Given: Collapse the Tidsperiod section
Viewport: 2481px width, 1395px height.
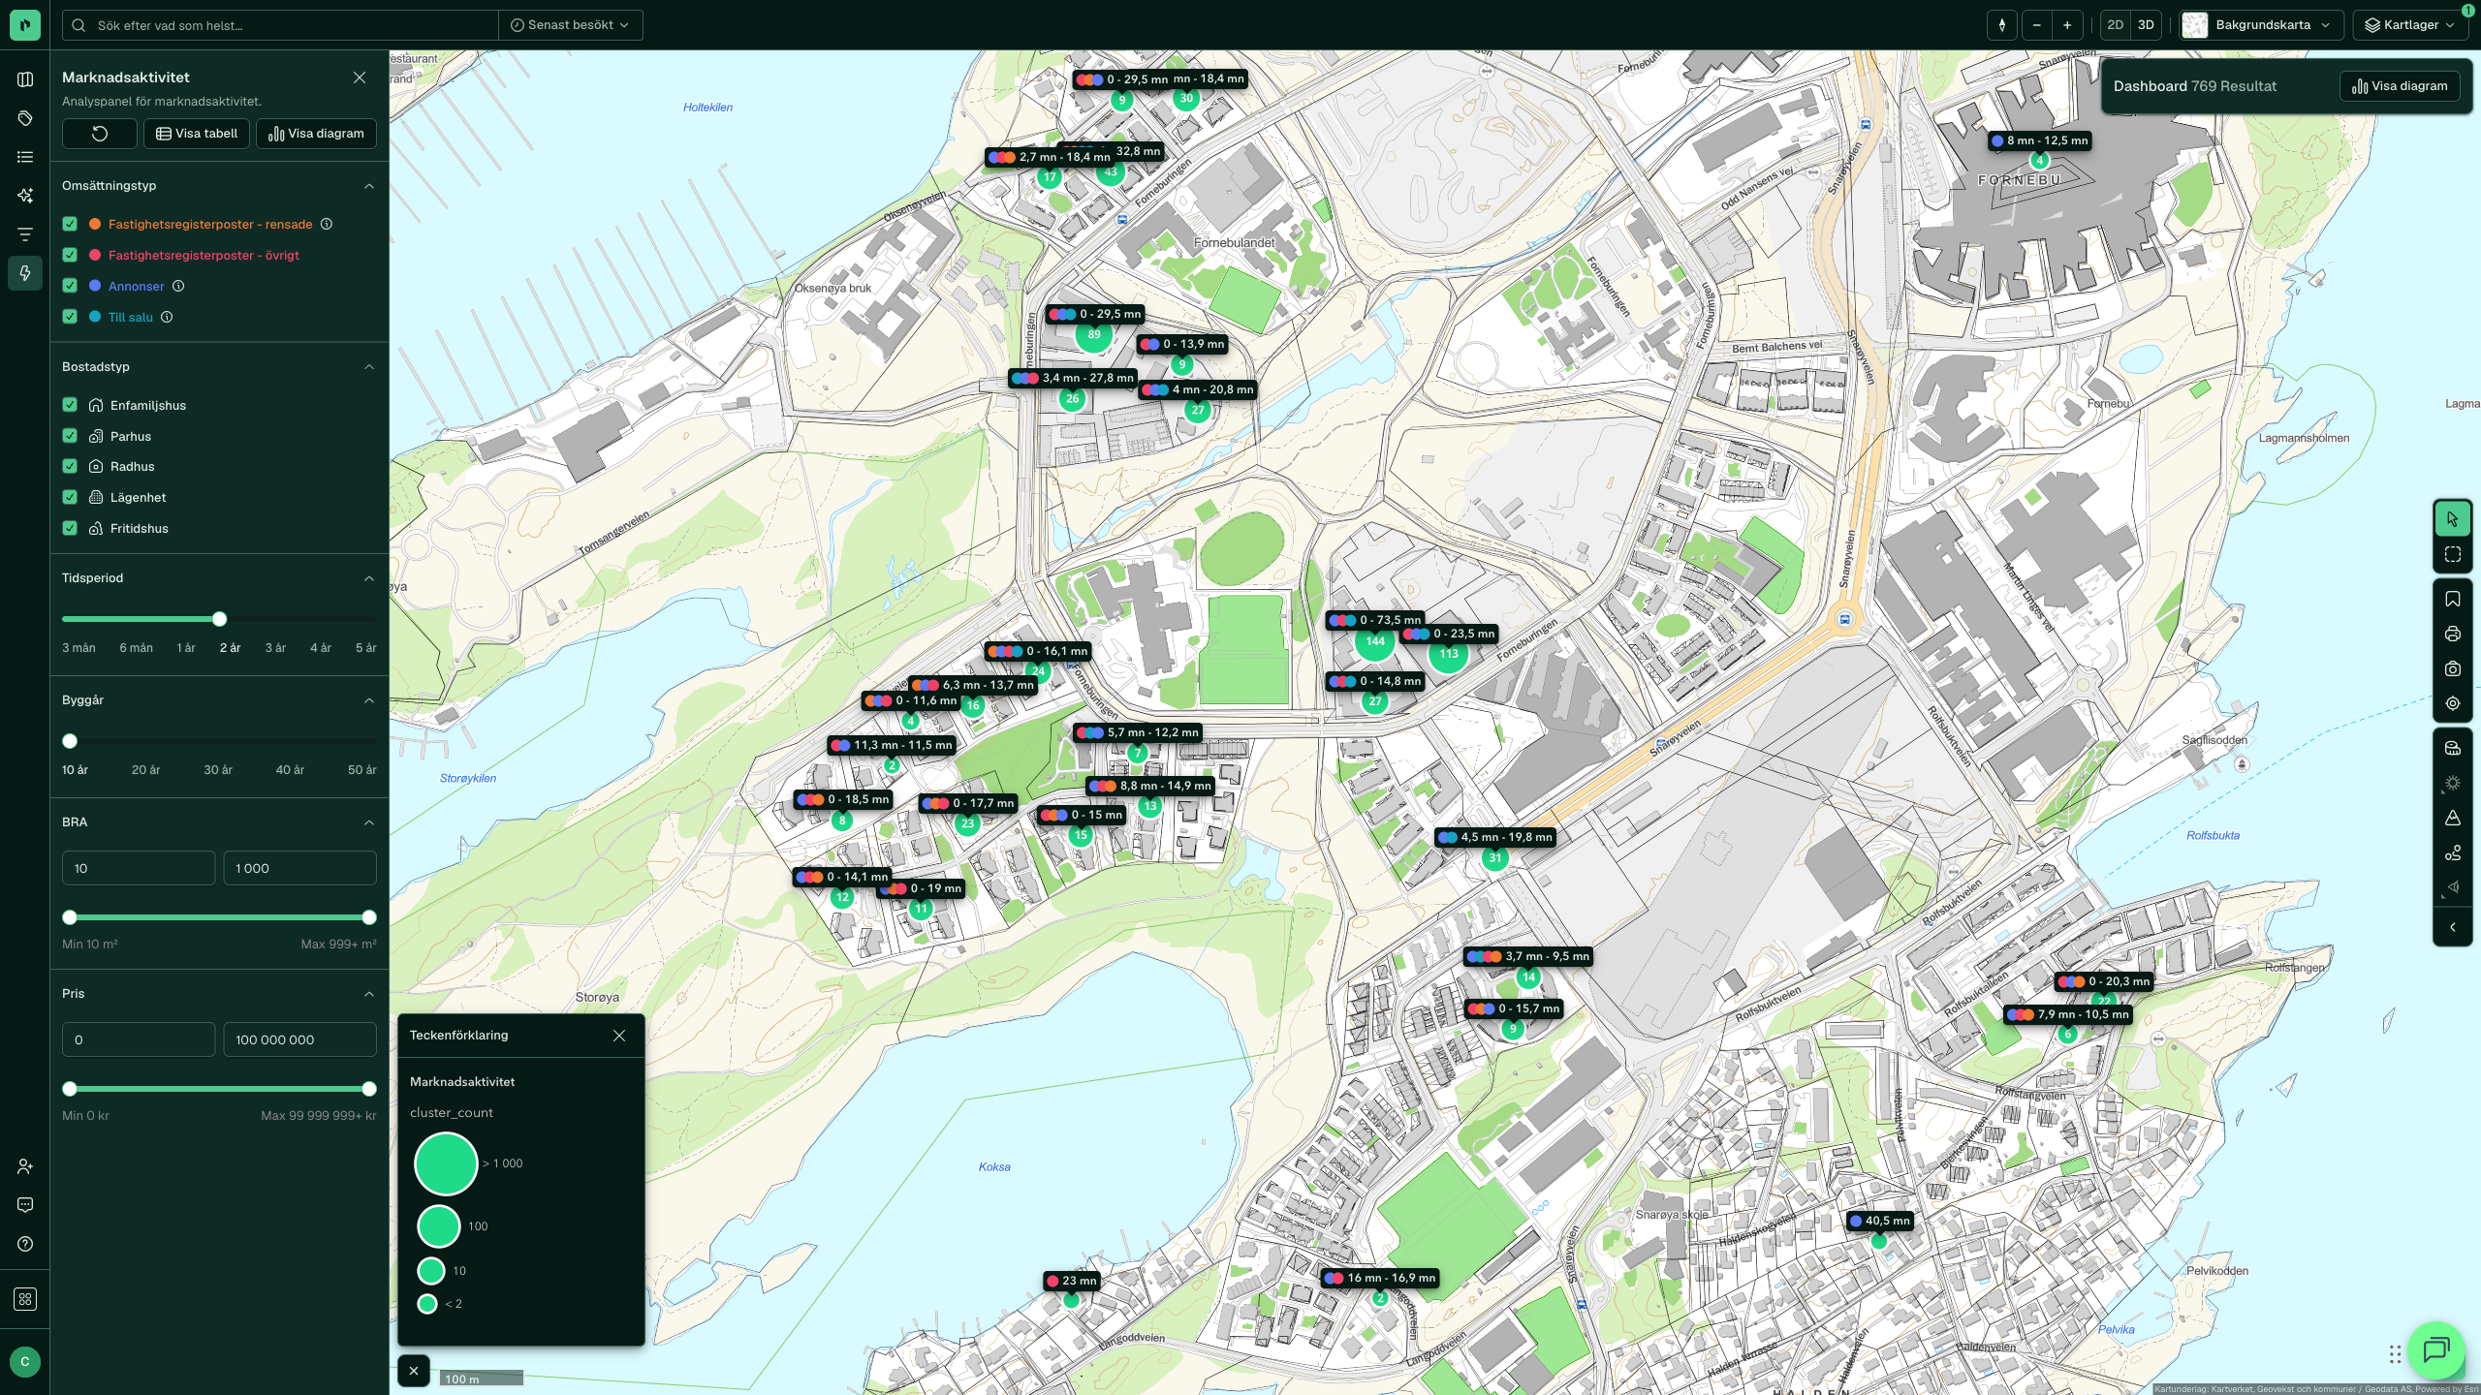Looking at the screenshot, I should [x=369, y=578].
